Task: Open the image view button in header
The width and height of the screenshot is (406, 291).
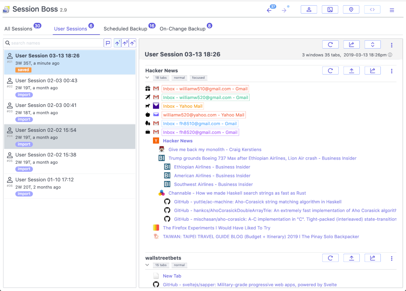Action: coord(330,9)
